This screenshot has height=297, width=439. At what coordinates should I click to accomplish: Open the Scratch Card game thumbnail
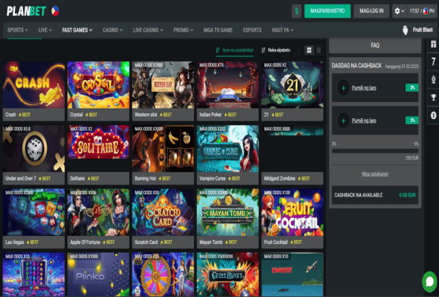163,212
